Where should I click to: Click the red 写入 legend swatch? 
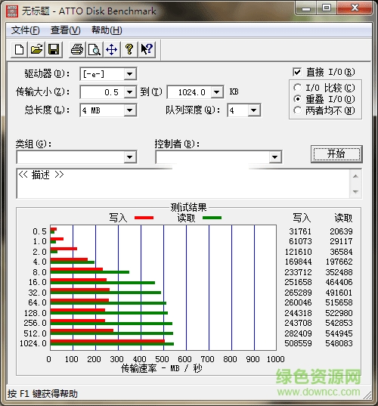pos(144,218)
